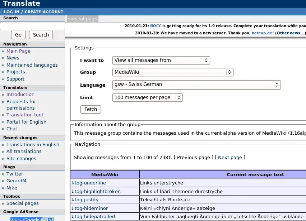306x221 pixels.
Task: Go to the Next page link
Action: 230,157
